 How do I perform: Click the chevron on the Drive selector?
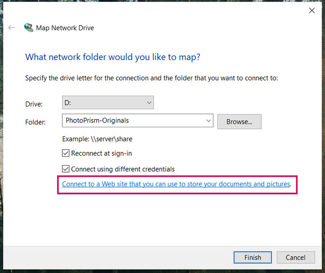149,103
